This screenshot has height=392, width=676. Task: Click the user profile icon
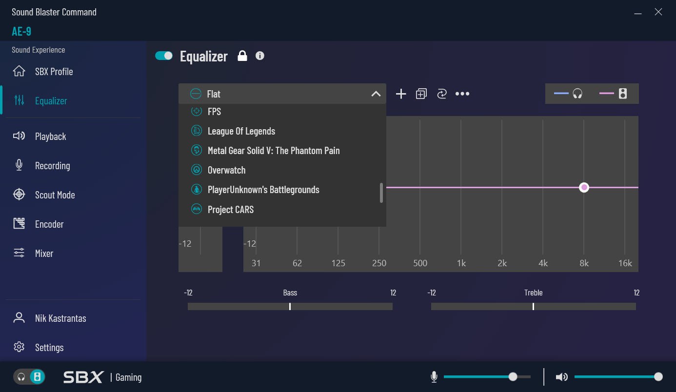19,318
